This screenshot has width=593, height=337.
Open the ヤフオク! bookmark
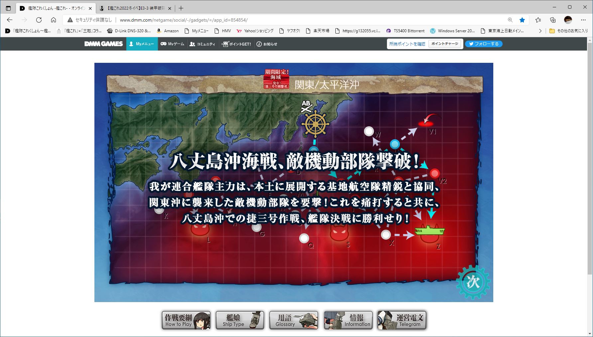pyautogui.click(x=290, y=31)
